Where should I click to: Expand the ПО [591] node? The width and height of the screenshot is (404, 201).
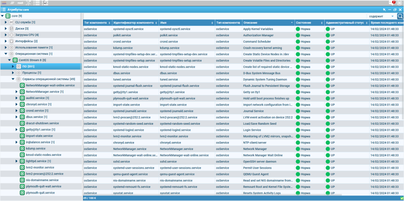[x=13, y=66]
